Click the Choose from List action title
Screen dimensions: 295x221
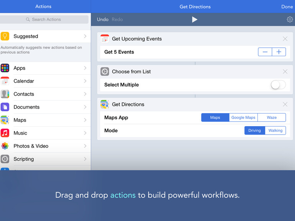131,71
